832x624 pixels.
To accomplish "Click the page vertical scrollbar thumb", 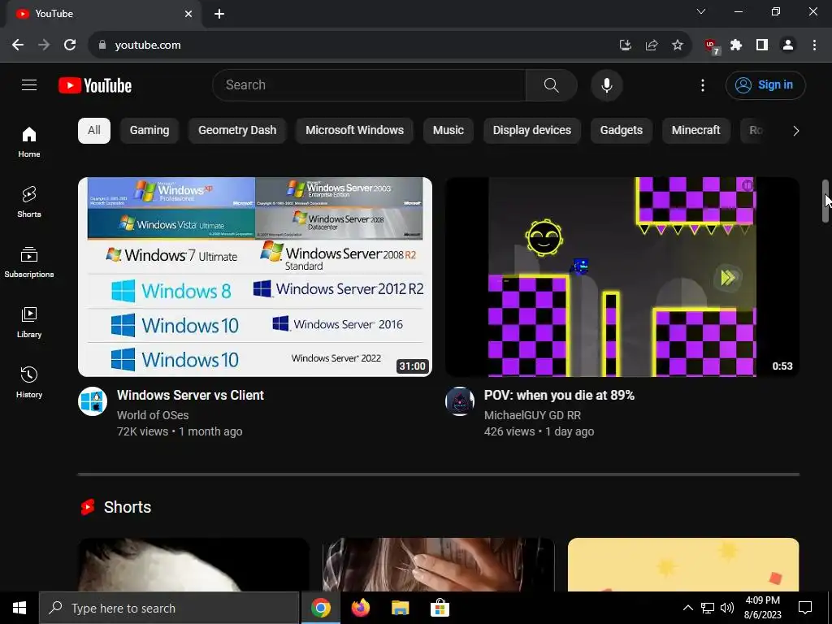I will (x=825, y=201).
